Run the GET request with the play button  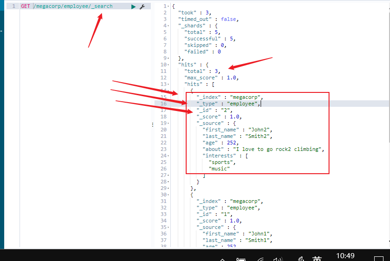point(134,7)
